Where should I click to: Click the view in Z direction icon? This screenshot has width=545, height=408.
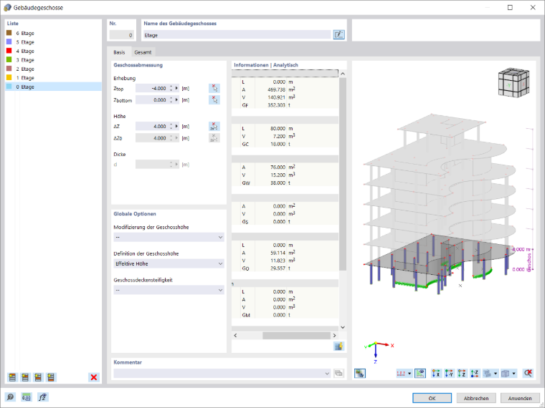pyautogui.click(x=462, y=374)
